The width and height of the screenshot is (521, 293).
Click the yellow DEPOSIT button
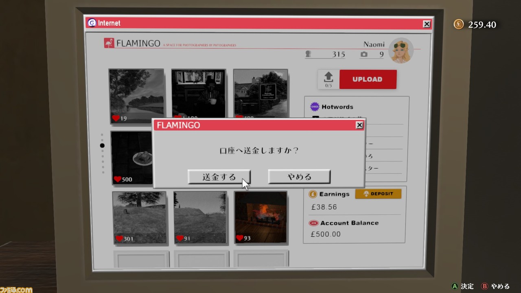(x=378, y=194)
